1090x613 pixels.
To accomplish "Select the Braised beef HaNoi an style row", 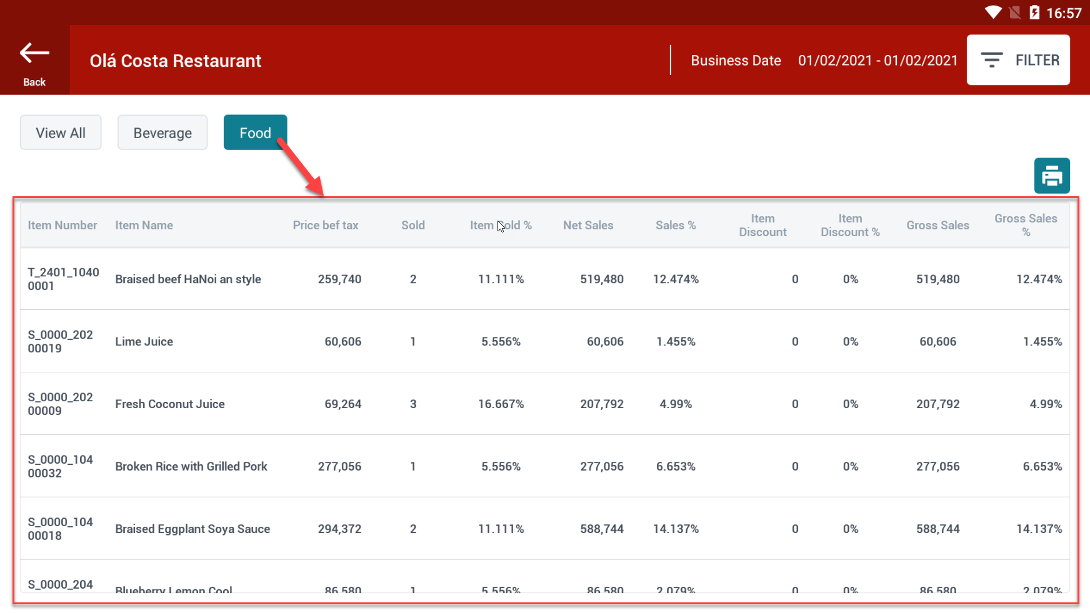I will pos(187,279).
